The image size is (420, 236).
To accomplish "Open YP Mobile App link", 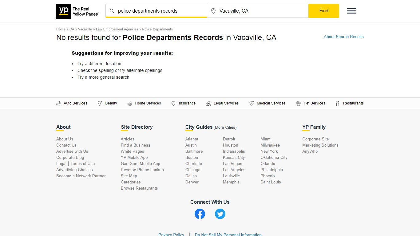I will 134,157.
